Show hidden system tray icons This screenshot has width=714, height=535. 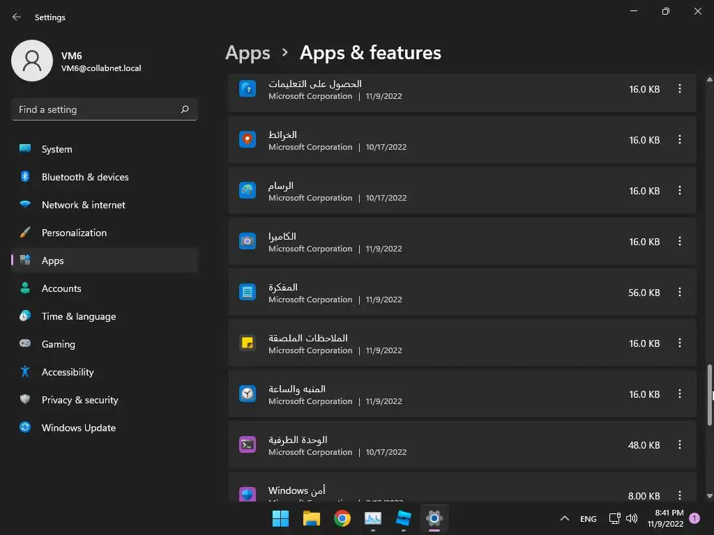coord(564,518)
